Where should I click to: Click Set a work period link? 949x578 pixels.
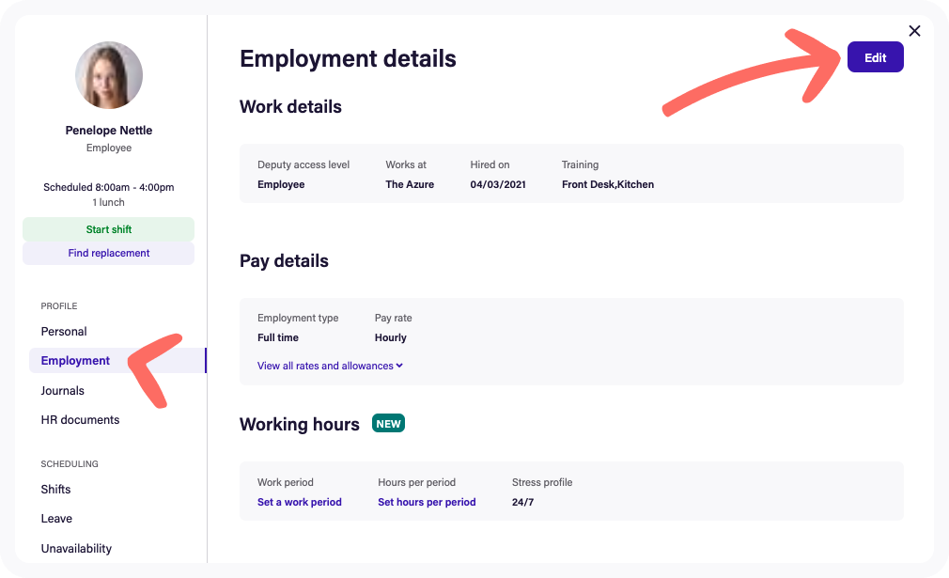click(x=300, y=502)
